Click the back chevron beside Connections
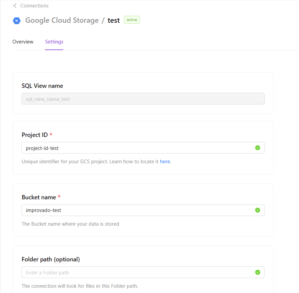The width and height of the screenshot is (299, 293). pyautogui.click(x=15, y=6)
